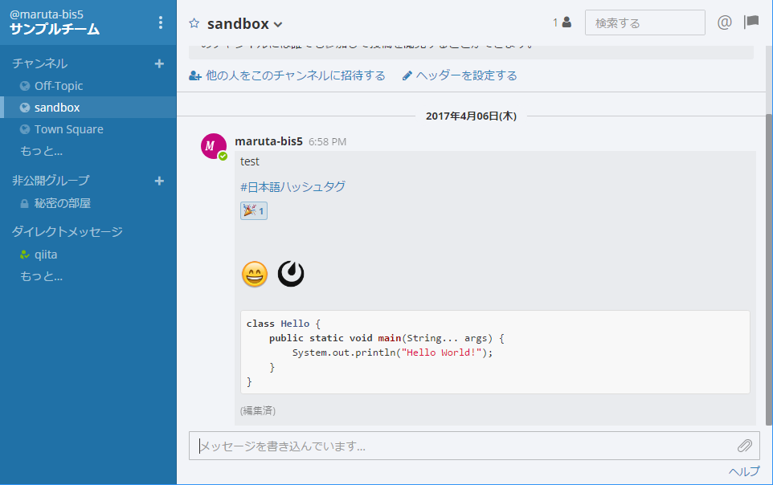Switch to the Town Square channel
This screenshot has width=773, height=485.
click(x=68, y=129)
